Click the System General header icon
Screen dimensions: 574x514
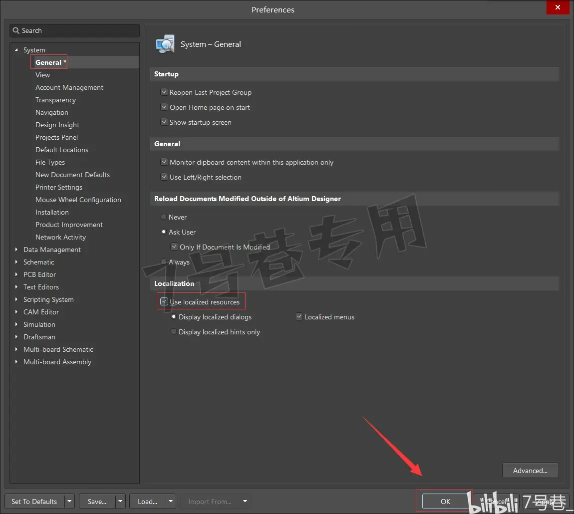[165, 44]
